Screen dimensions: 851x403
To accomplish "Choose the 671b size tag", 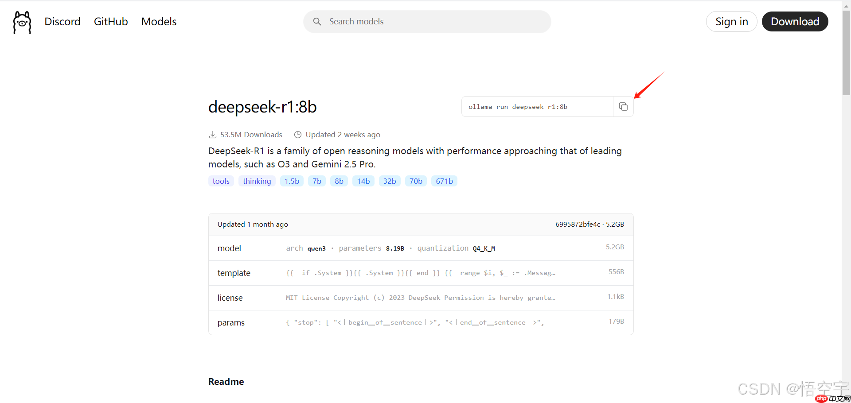I will click(x=444, y=181).
